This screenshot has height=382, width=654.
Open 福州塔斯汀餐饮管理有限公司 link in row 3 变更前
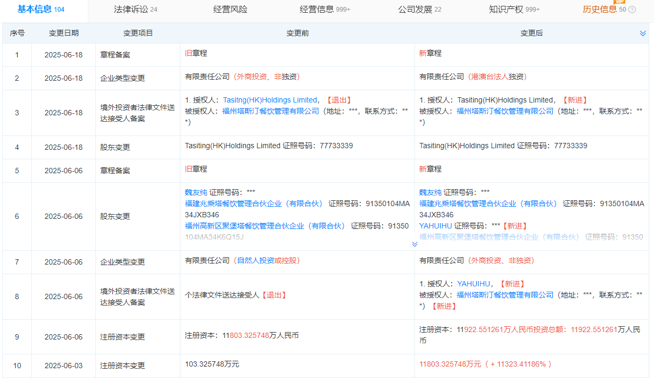[x=271, y=111]
